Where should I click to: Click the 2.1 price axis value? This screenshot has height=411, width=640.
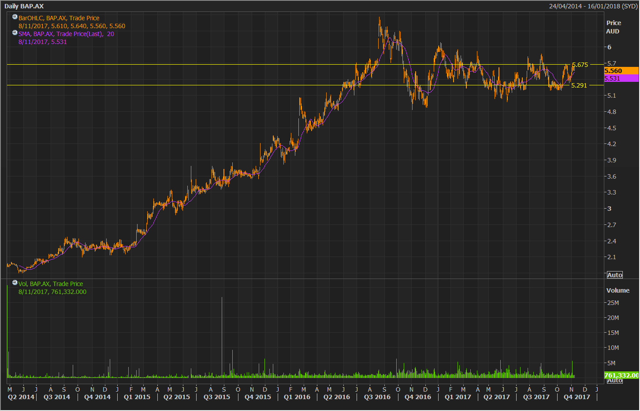point(612,257)
